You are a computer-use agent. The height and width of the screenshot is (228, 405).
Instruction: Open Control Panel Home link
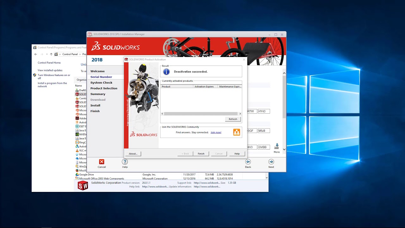(x=49, y=63)
